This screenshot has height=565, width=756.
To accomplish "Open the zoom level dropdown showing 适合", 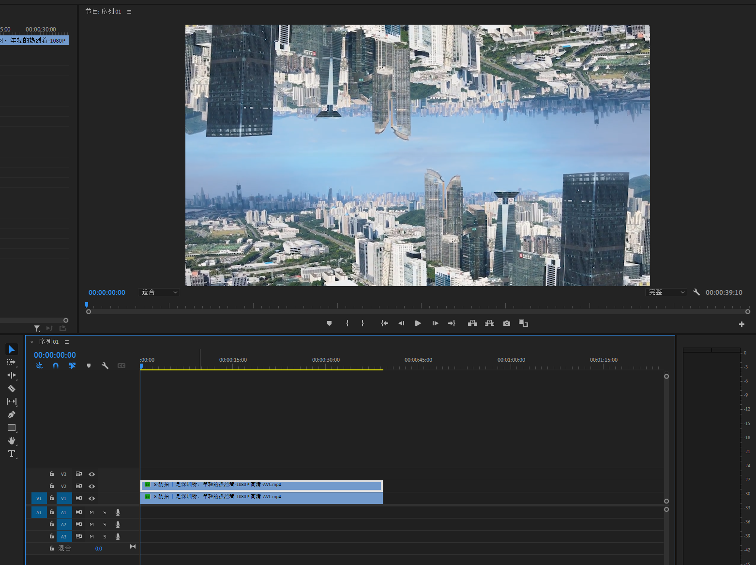I will coord(159,292).
